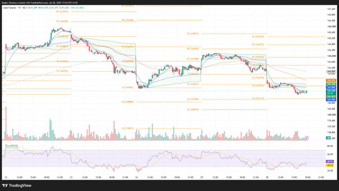Click the current price tag 141,640 with countdown
This screenshot has height=191, width=339.
tap(331, 92)
